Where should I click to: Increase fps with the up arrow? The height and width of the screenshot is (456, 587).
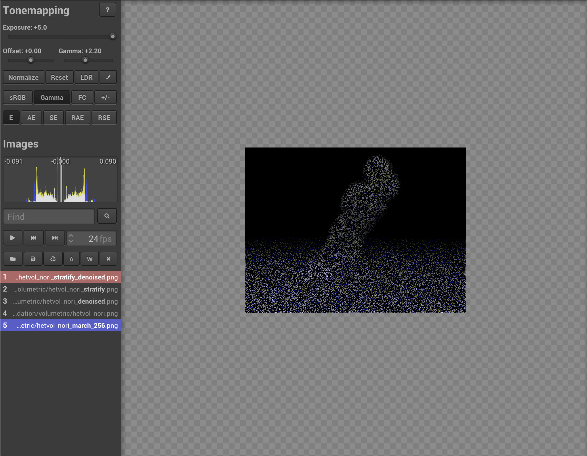[x=71, y=235]
